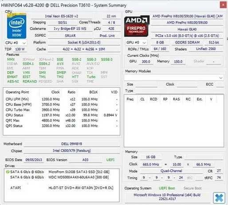This screenshot has height=205, width=228.
Task: Select the CPU Base (HFM) row
Action: (x=62, y=104)
